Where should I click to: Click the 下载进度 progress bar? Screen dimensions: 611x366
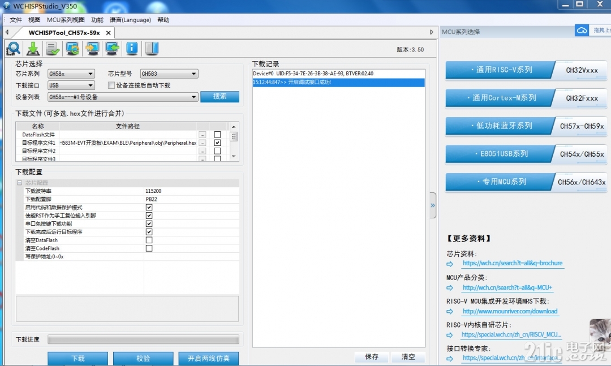coord(143,339)
